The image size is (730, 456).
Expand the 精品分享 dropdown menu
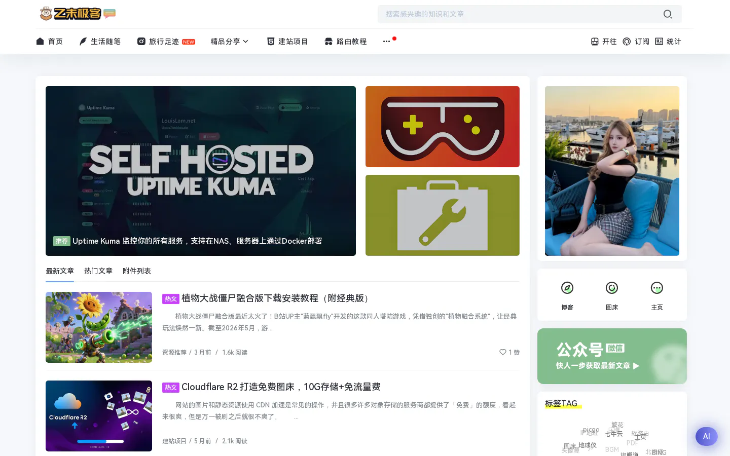pyautogui.click(x=230, y=42)
